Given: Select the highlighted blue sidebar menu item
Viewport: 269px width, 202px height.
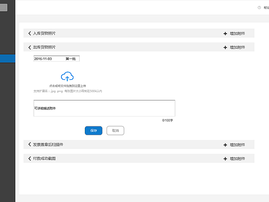Looking at the screenshot, I should pos(8,59).
